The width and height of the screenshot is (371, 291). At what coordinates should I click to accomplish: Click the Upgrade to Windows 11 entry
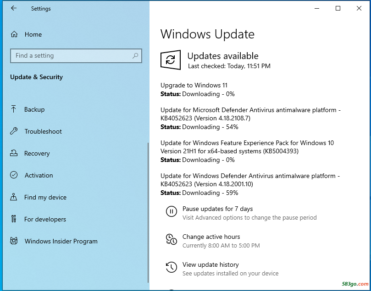pos(194,85)
